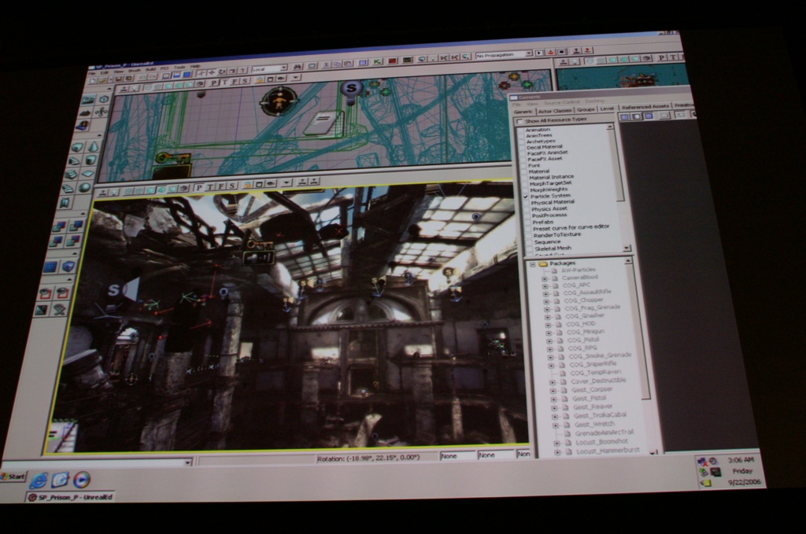Screen dimensions: 806x534
Task: Click the CSG Add brush icon
Action: 58,226
